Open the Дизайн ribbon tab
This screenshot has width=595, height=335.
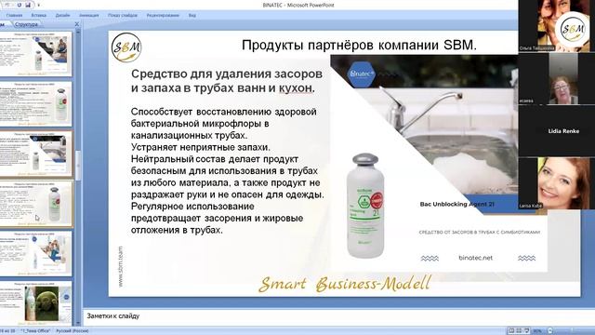pyautogui.click(x=62, y=15)
